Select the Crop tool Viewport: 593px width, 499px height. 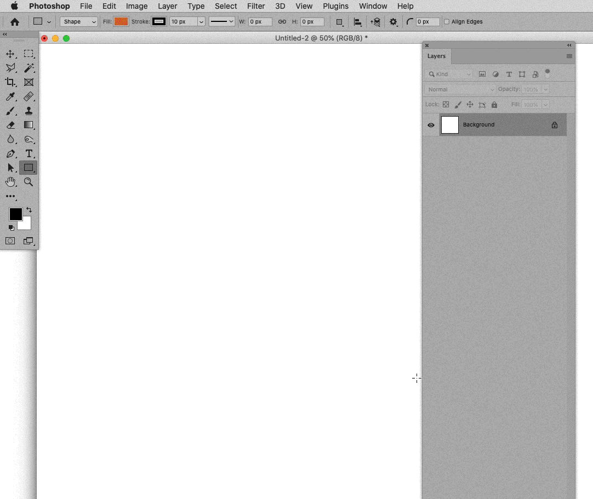[x=10, y=82]
